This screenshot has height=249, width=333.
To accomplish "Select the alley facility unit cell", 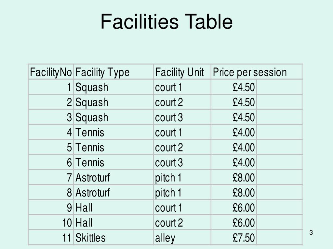I will (x=182, y=237).
